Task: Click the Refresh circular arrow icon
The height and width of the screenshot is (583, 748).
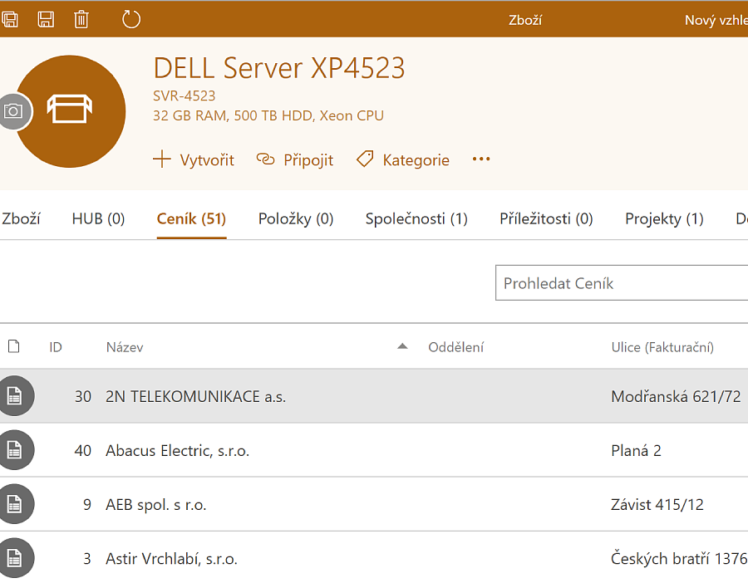Action: (131, 20)
